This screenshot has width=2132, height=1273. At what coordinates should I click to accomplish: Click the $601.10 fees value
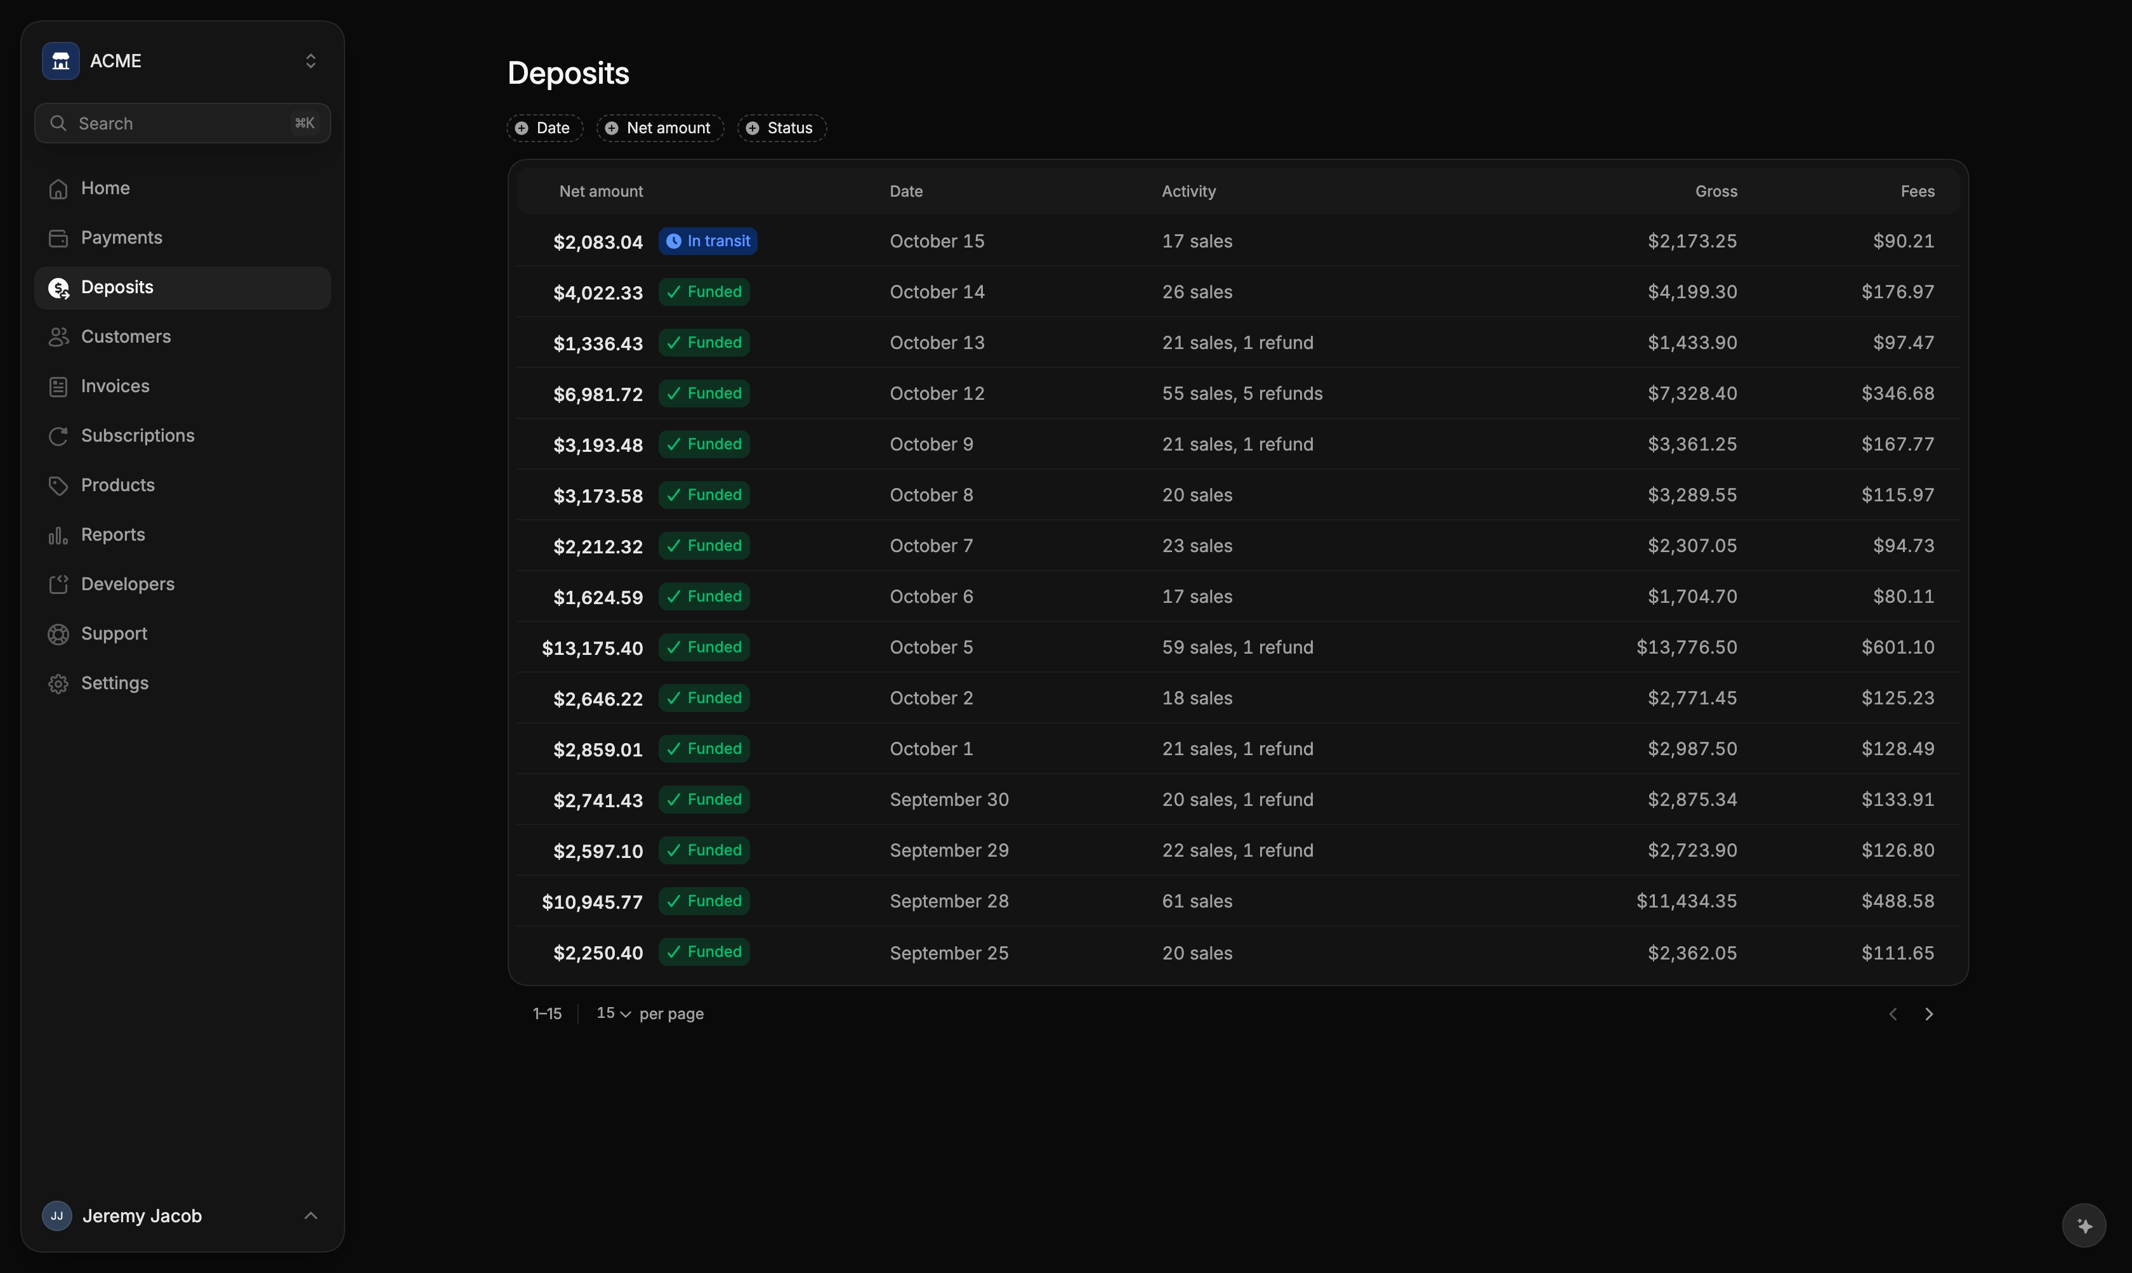point(1897,648)
